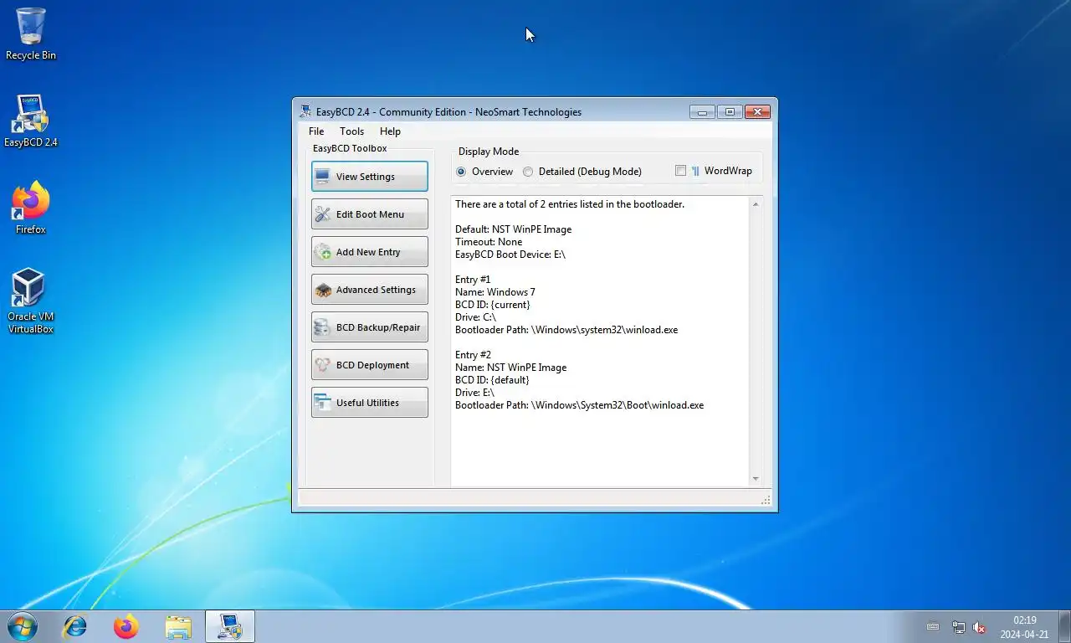Select the Overview display mode
This screenshot has width=1071, height=643.
tap(484, 172)
